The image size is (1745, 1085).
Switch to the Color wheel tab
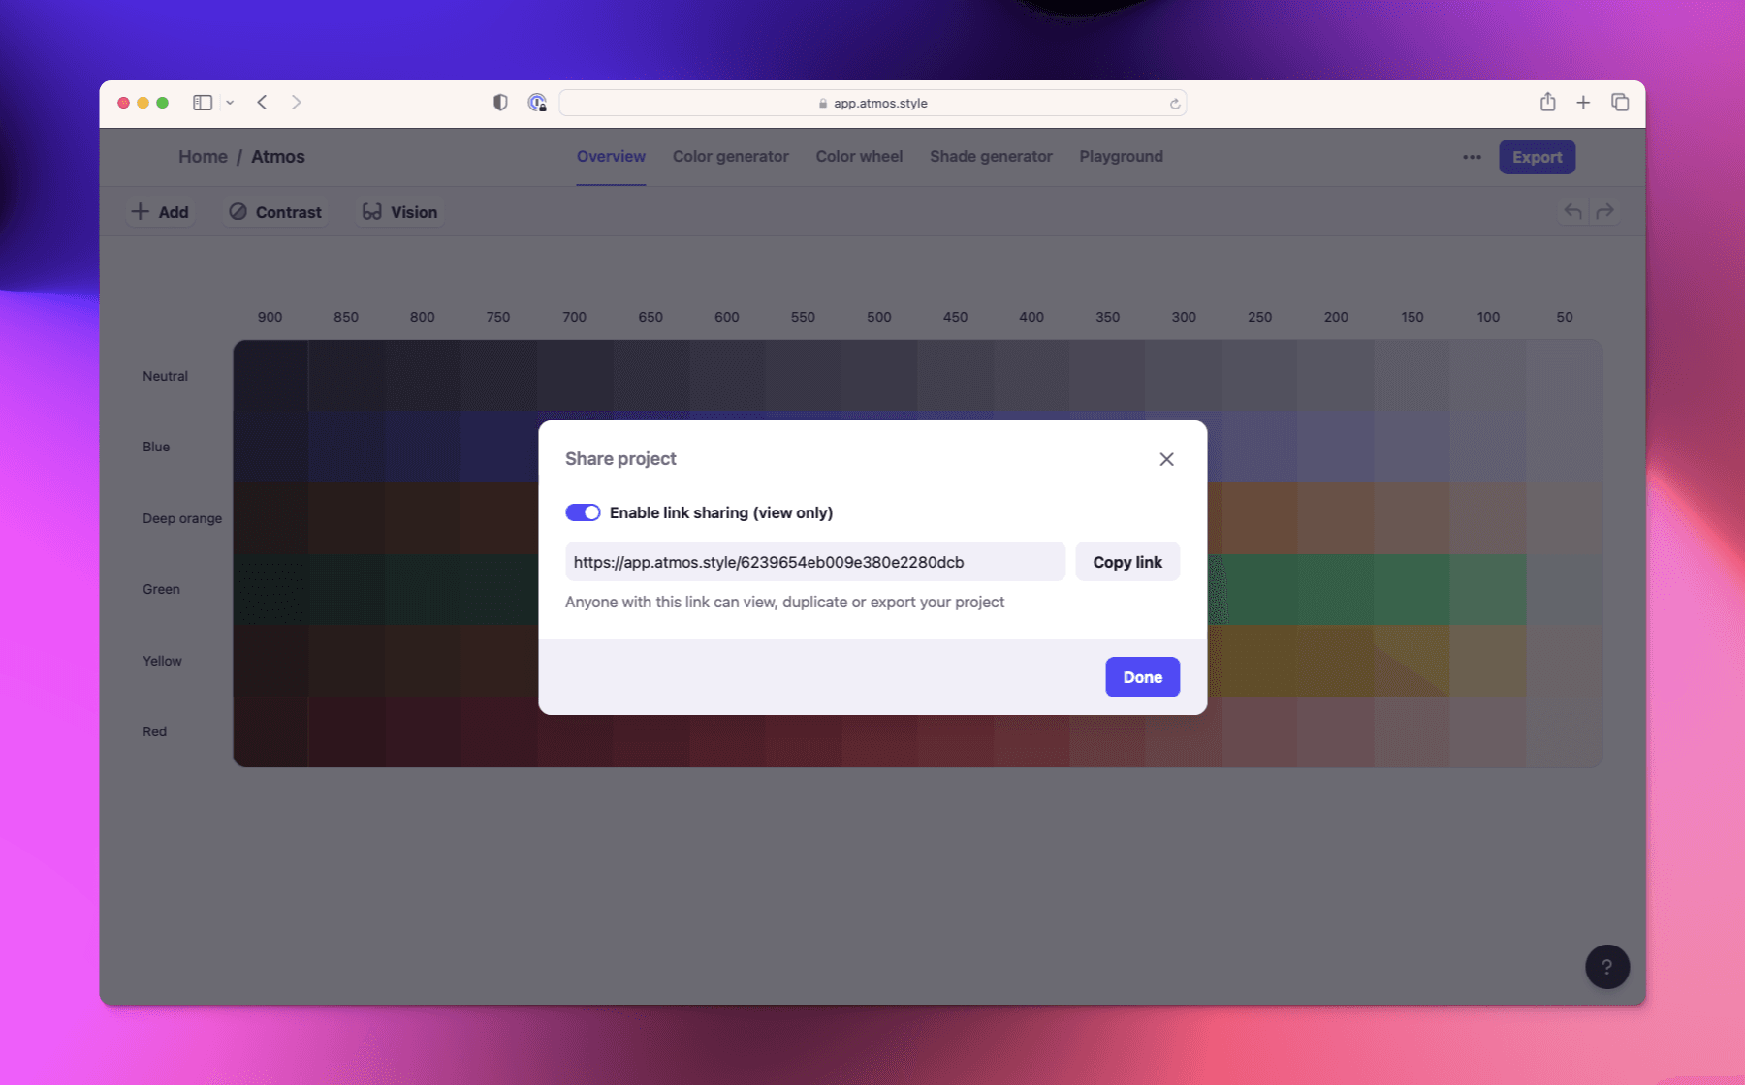pos(858,156)
